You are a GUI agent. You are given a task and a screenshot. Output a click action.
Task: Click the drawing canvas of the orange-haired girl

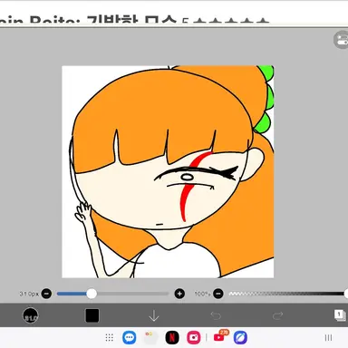click(x=168, y=171)
